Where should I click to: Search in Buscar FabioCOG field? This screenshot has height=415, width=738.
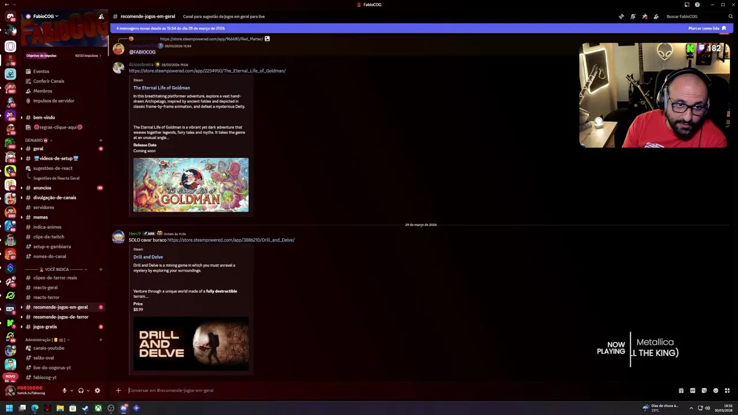pyautogui.click(x=699, y=16)
